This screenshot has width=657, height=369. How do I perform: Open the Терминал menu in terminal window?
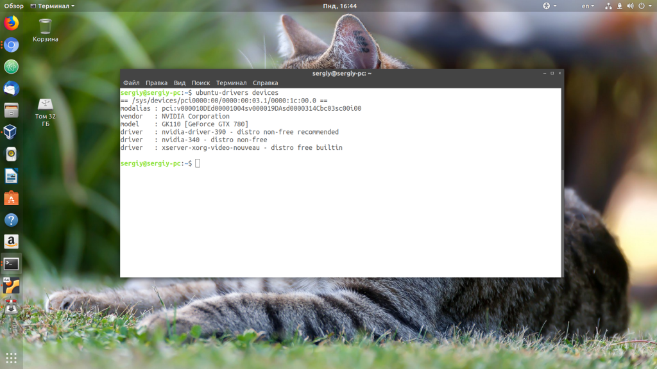231,83
